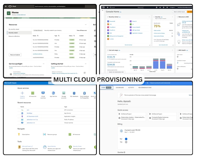The height and width of the screenshot is (159, 198).
Task: Open AWS Security widget options menu
Action: tap(172, 17)
